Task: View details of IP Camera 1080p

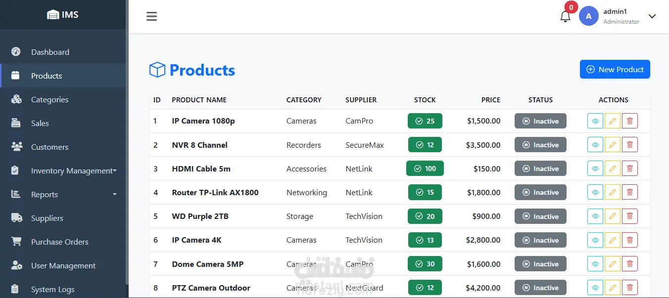Action: click(595, 121)
